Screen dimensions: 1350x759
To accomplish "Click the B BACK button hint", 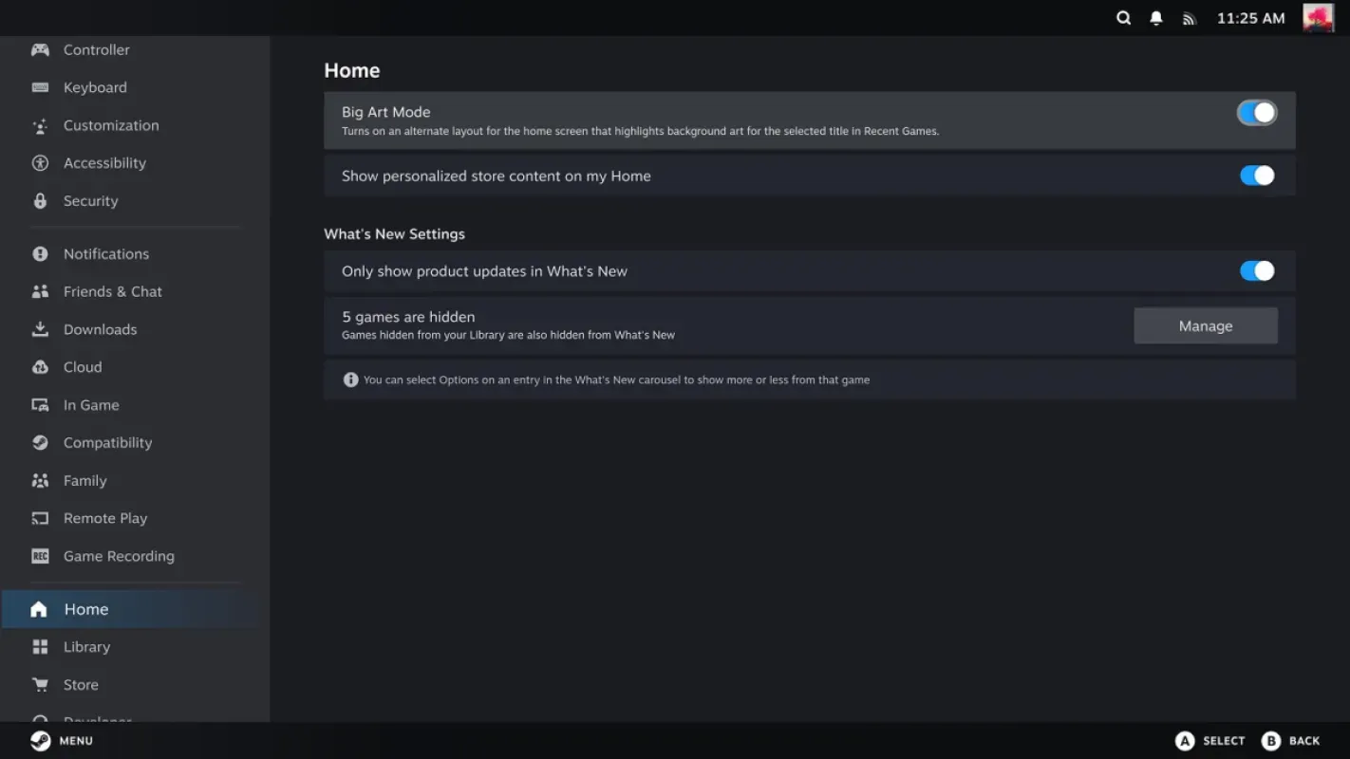I will [1291, 741].
